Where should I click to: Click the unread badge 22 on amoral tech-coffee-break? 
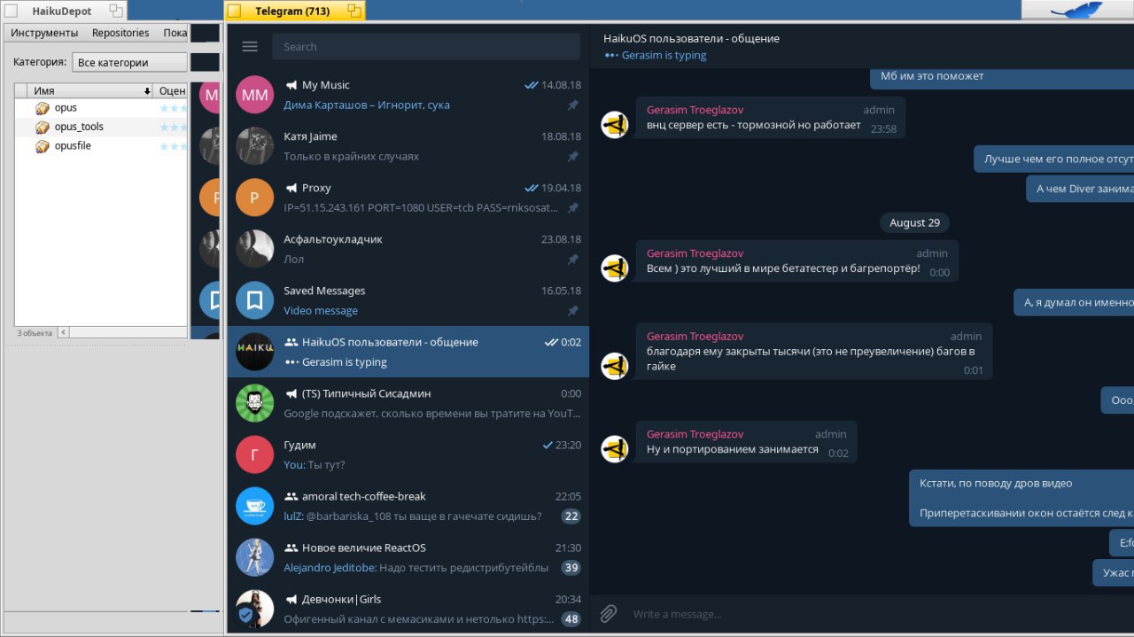pos(571,517)
